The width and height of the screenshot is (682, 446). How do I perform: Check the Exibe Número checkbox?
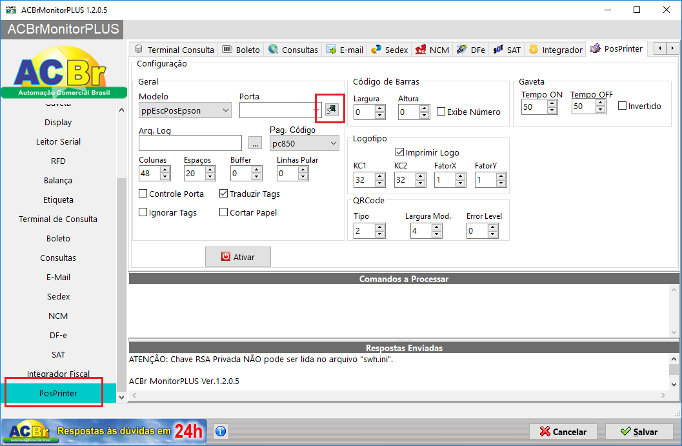pyautogui.click(x=468, y=112)
